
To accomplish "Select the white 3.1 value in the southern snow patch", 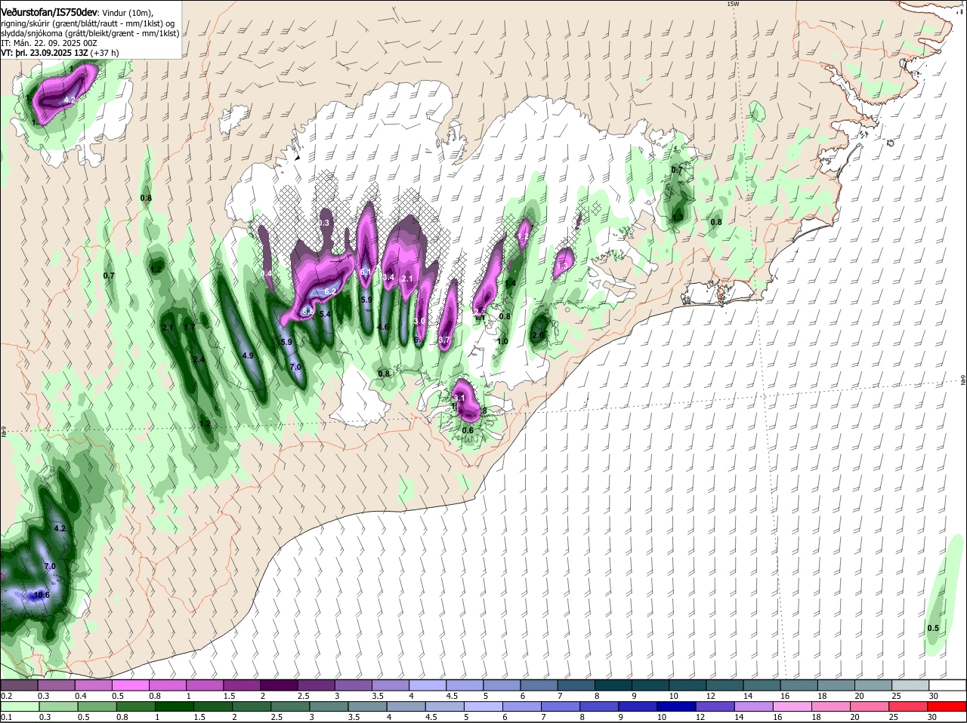I will (x=459, y=398).
